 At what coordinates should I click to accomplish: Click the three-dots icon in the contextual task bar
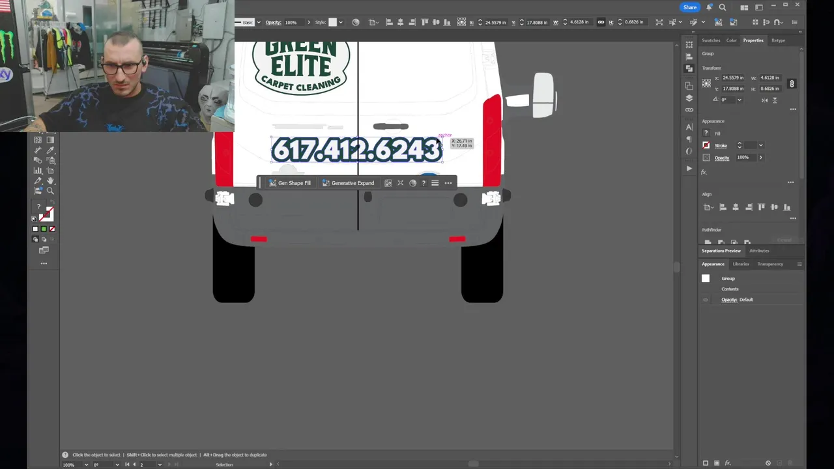(448, 183)
